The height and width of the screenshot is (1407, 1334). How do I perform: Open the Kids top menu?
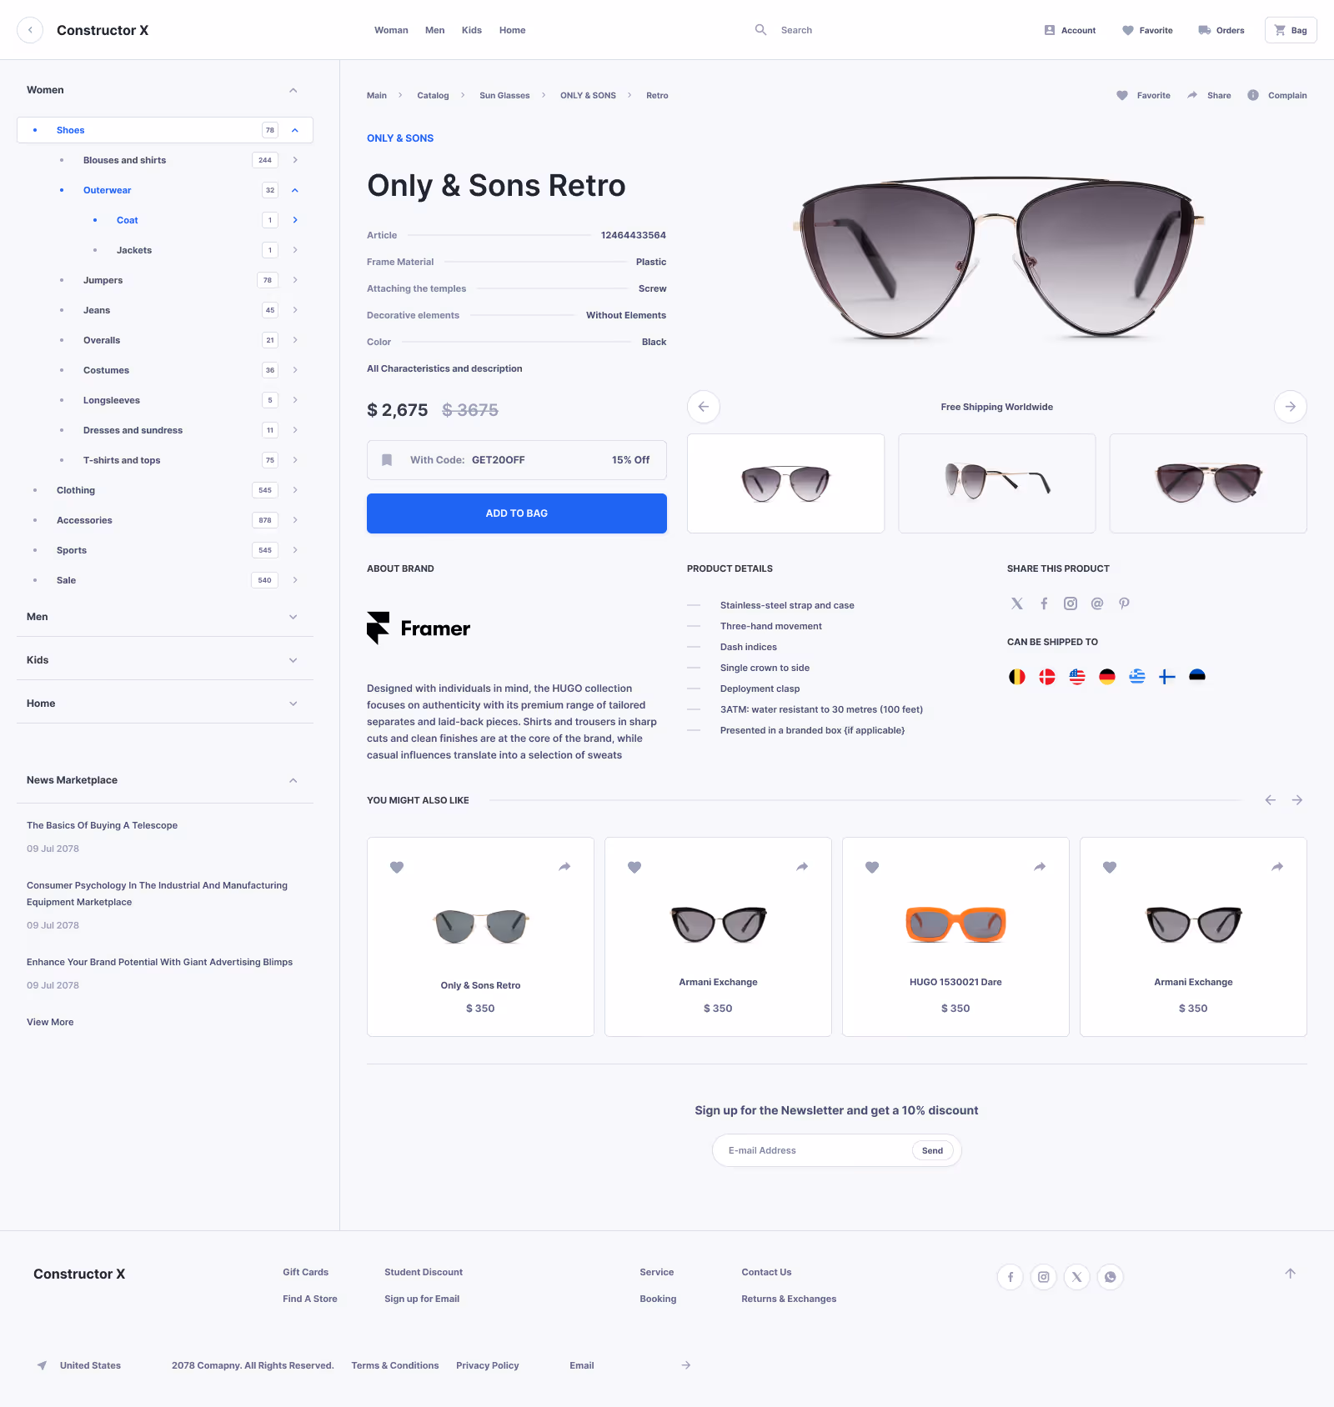pyautogui.click(x=472, y=30)
